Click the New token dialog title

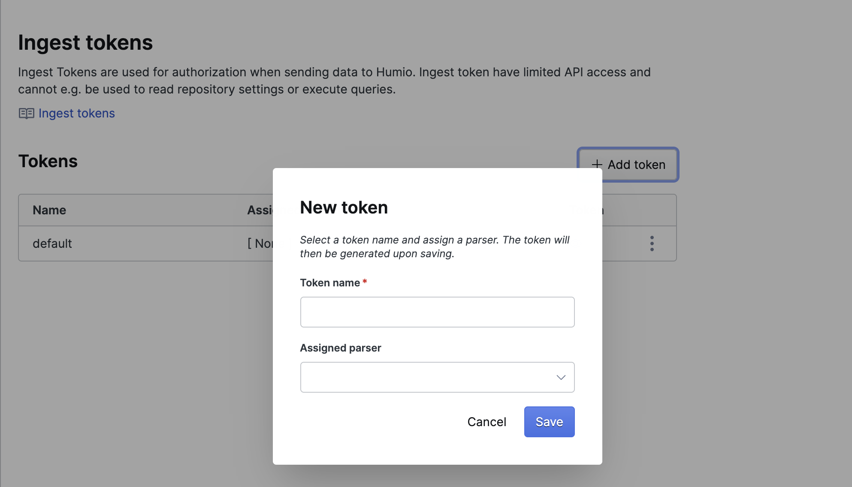coord(344,207)
